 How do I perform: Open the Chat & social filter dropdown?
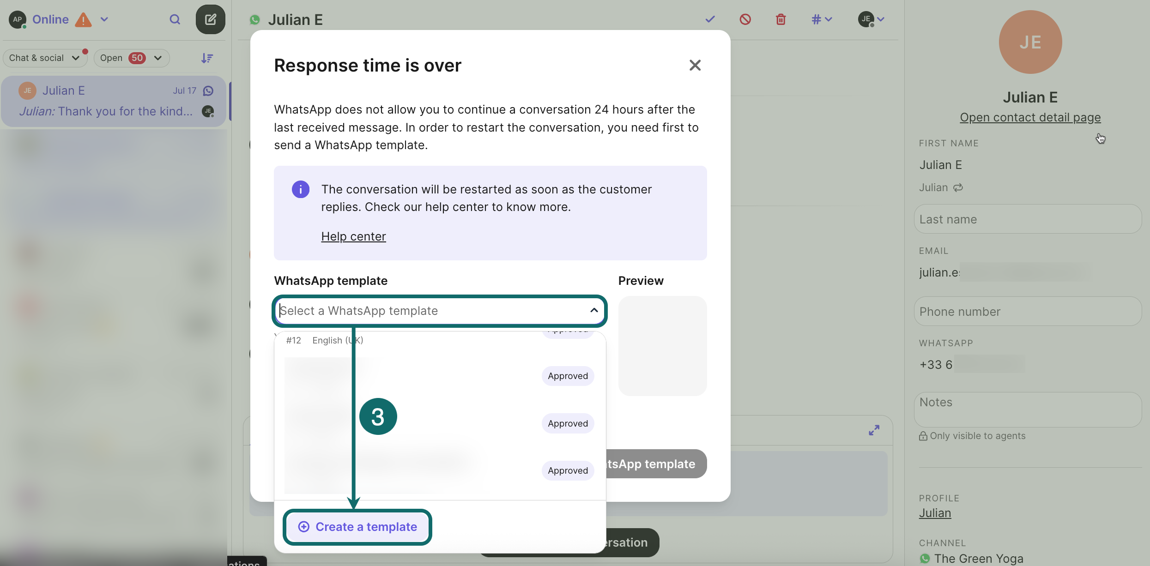[44, 58]
